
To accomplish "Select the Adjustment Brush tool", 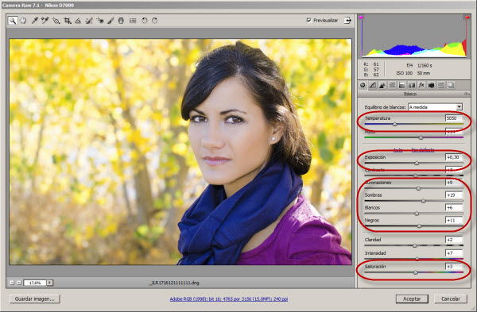I will (x=111, y=21).
